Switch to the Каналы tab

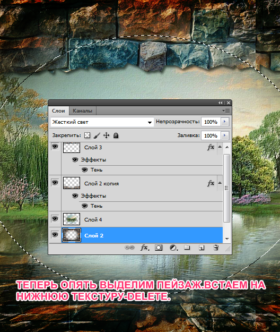(x=83, y=110)
